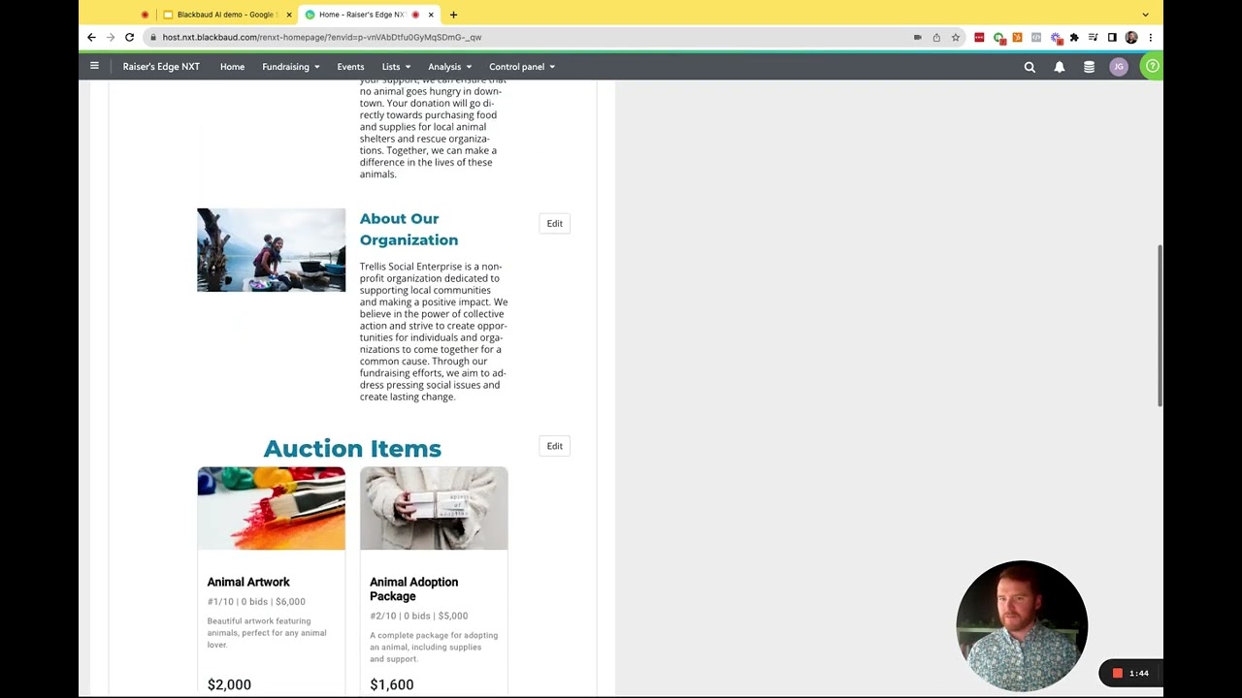Go forward in browser history
1242x698 pixels.
(x=111, y=37)
